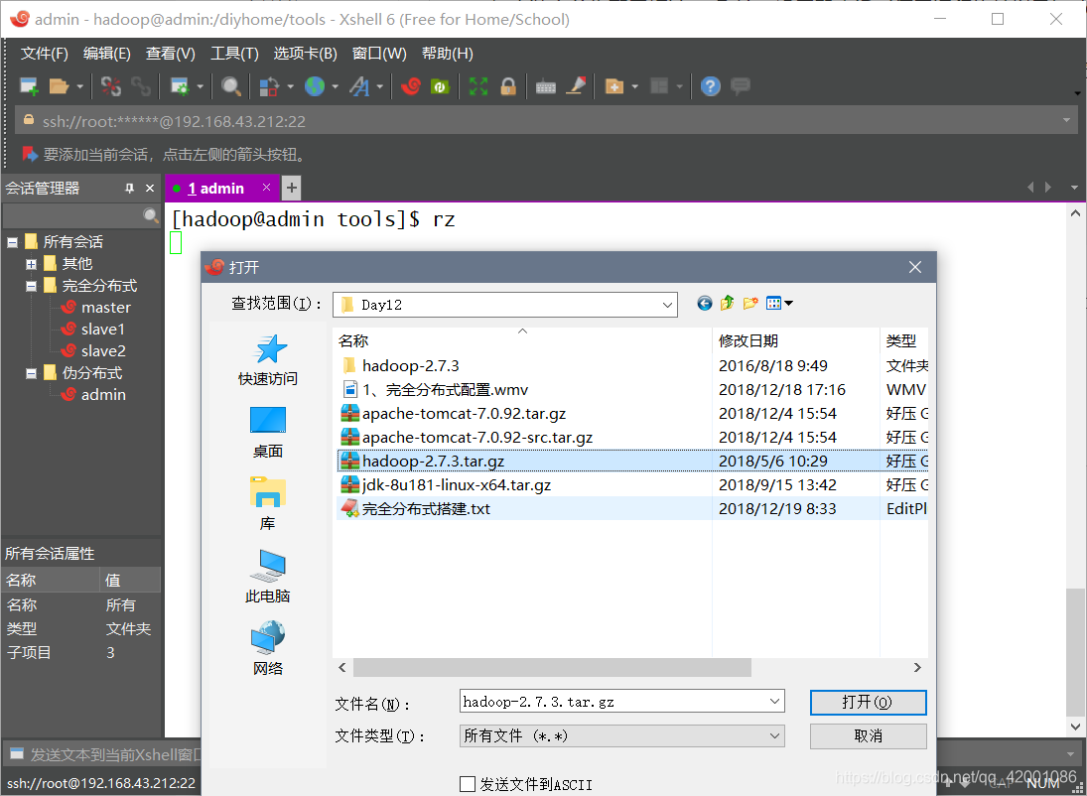1087x796 pixels.
Task: Toggle full screen green arrows icon
Action: 478,86
